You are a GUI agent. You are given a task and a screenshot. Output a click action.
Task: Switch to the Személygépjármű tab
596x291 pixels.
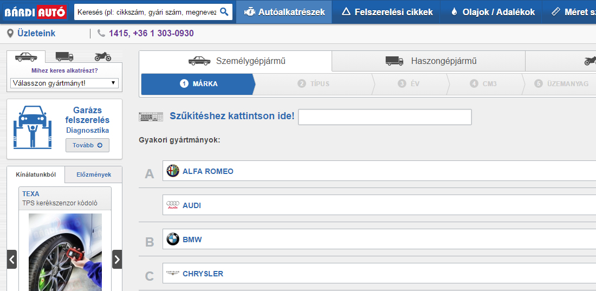[x=236, y=61]
